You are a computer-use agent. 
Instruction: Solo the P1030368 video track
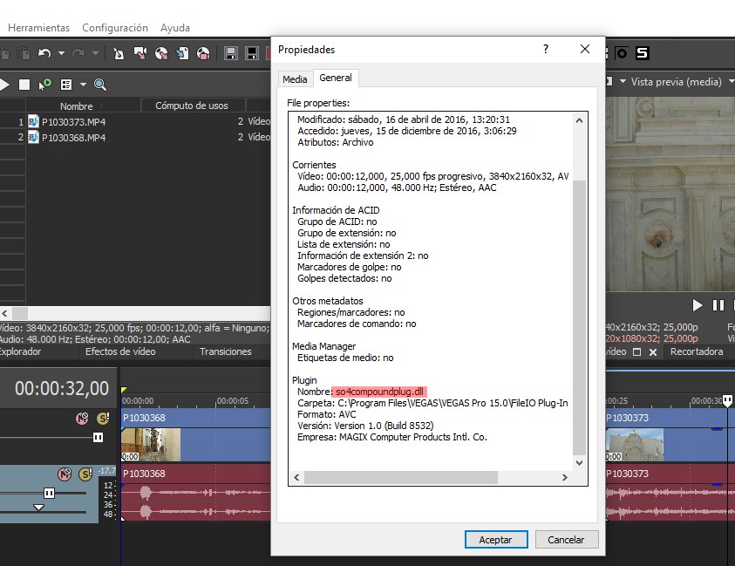click(x=103, y=419)
